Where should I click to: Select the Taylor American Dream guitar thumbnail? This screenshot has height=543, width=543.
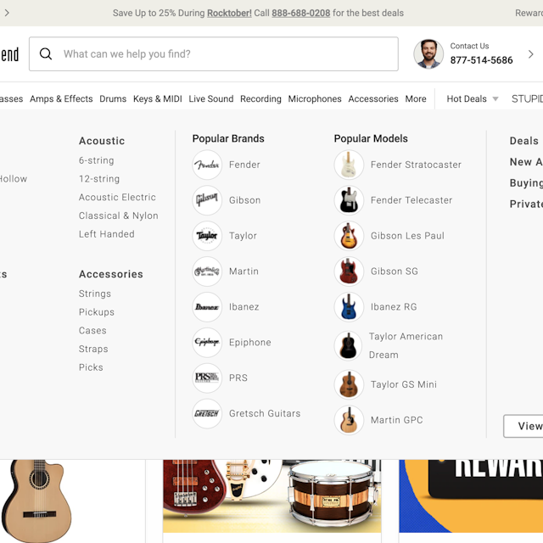(x=349, y=345)
